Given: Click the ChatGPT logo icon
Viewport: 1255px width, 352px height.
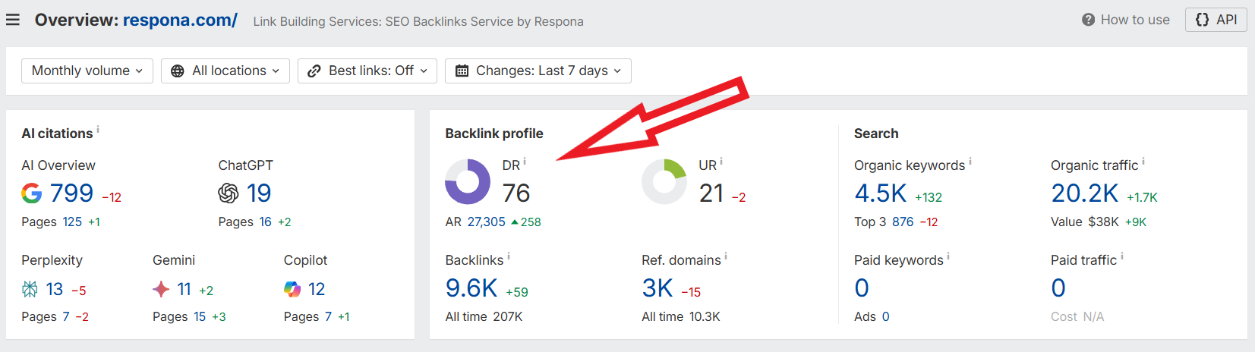Looking at the screenshot, I should click(229, 193).
